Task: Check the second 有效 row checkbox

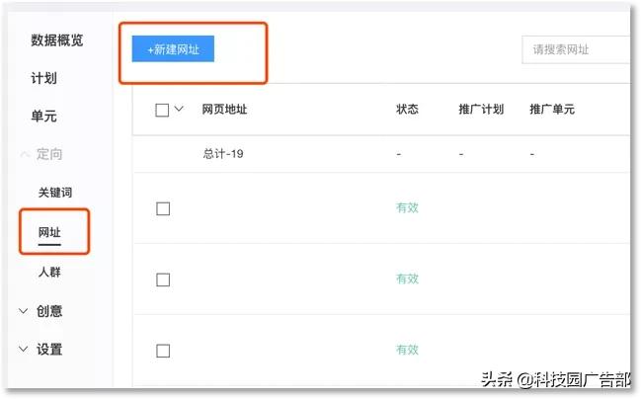Action: pyautogui.click(x=163, y=279)
